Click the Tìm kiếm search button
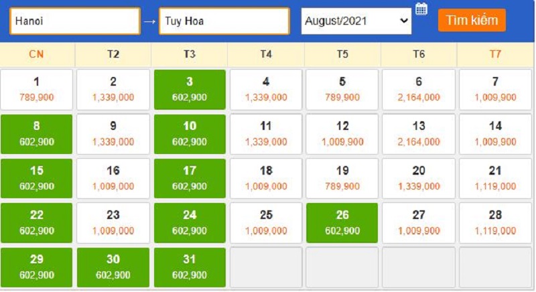Viewport: 536px width, 292px height. (472, 21)
